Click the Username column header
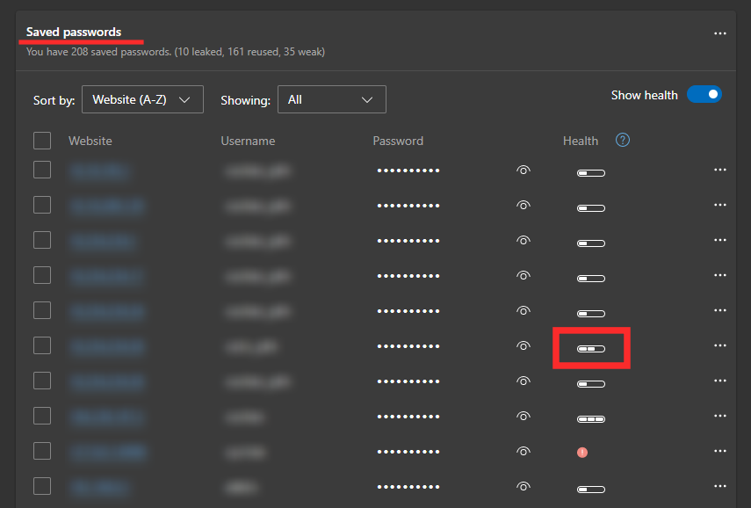The height and width of the screenshot is (508, 751). click(248, 141)
